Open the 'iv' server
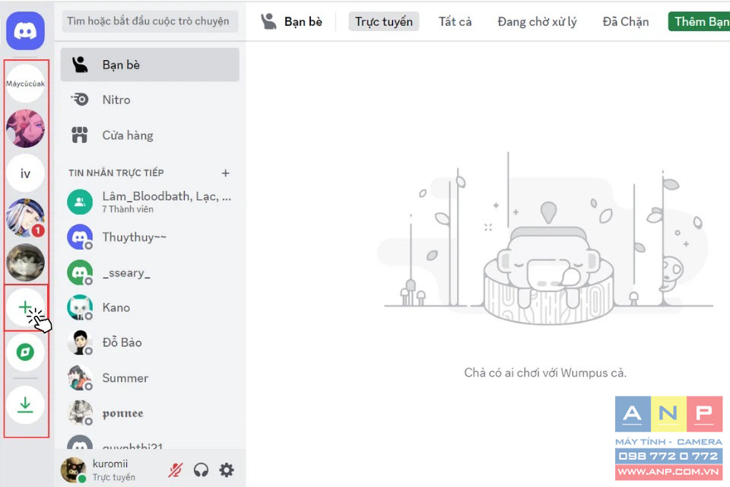Screen dimensions: 730x487 tap(25, 173)
